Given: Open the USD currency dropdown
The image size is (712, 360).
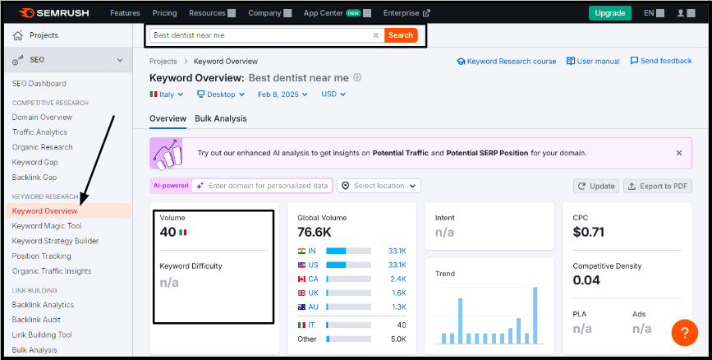Looking at the screenshot, I should 333,94.
